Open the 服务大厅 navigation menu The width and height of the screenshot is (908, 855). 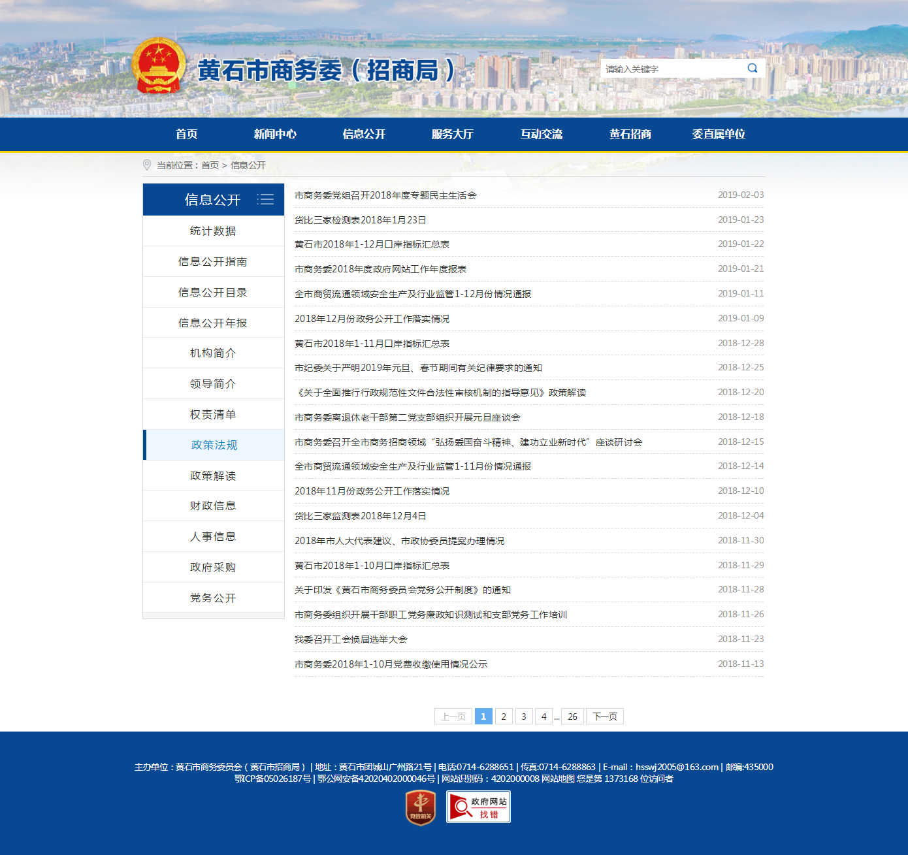point(452,134)
